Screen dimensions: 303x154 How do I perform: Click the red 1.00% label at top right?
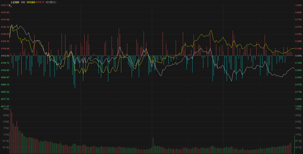click(x=298, y=5)
